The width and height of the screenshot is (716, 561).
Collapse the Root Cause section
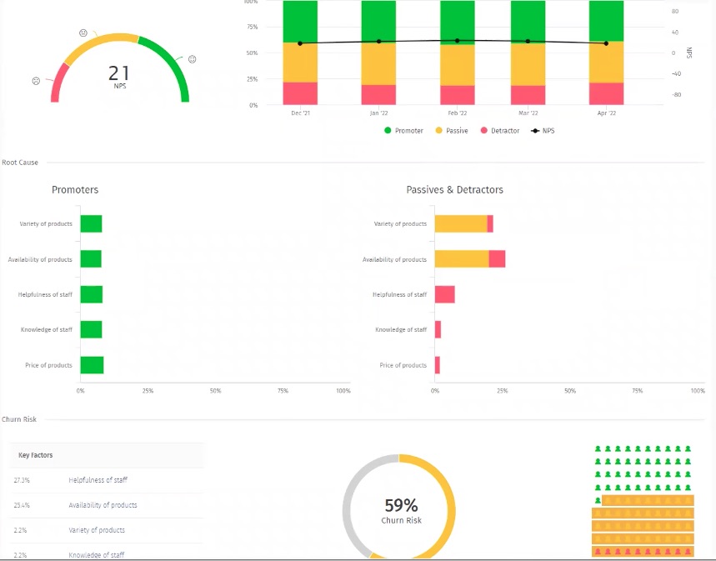[19, 163]
